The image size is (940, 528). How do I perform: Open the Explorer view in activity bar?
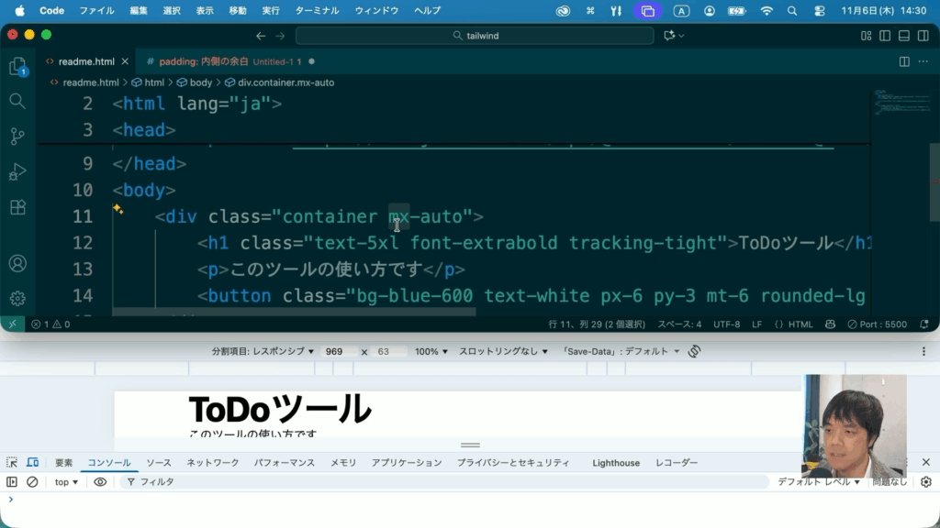17,67
